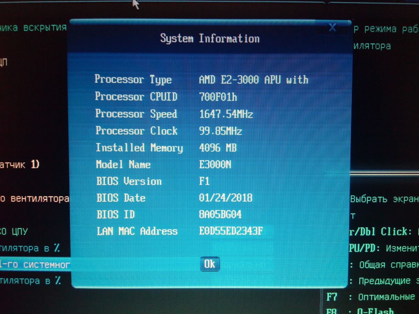Click the Общая справка help line
Viewport: 419px width, 314px height.
[x=384, y=264]
